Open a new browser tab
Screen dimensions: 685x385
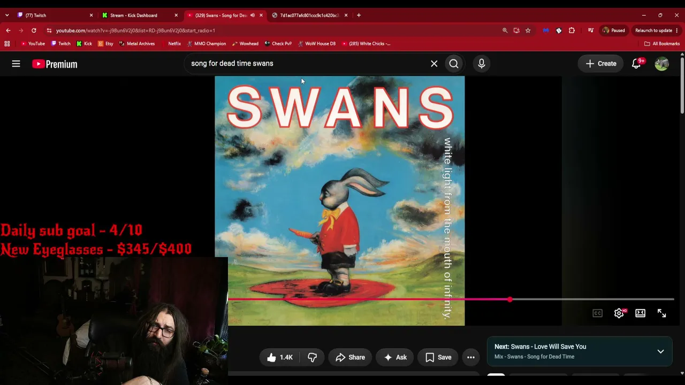point(359,15)
